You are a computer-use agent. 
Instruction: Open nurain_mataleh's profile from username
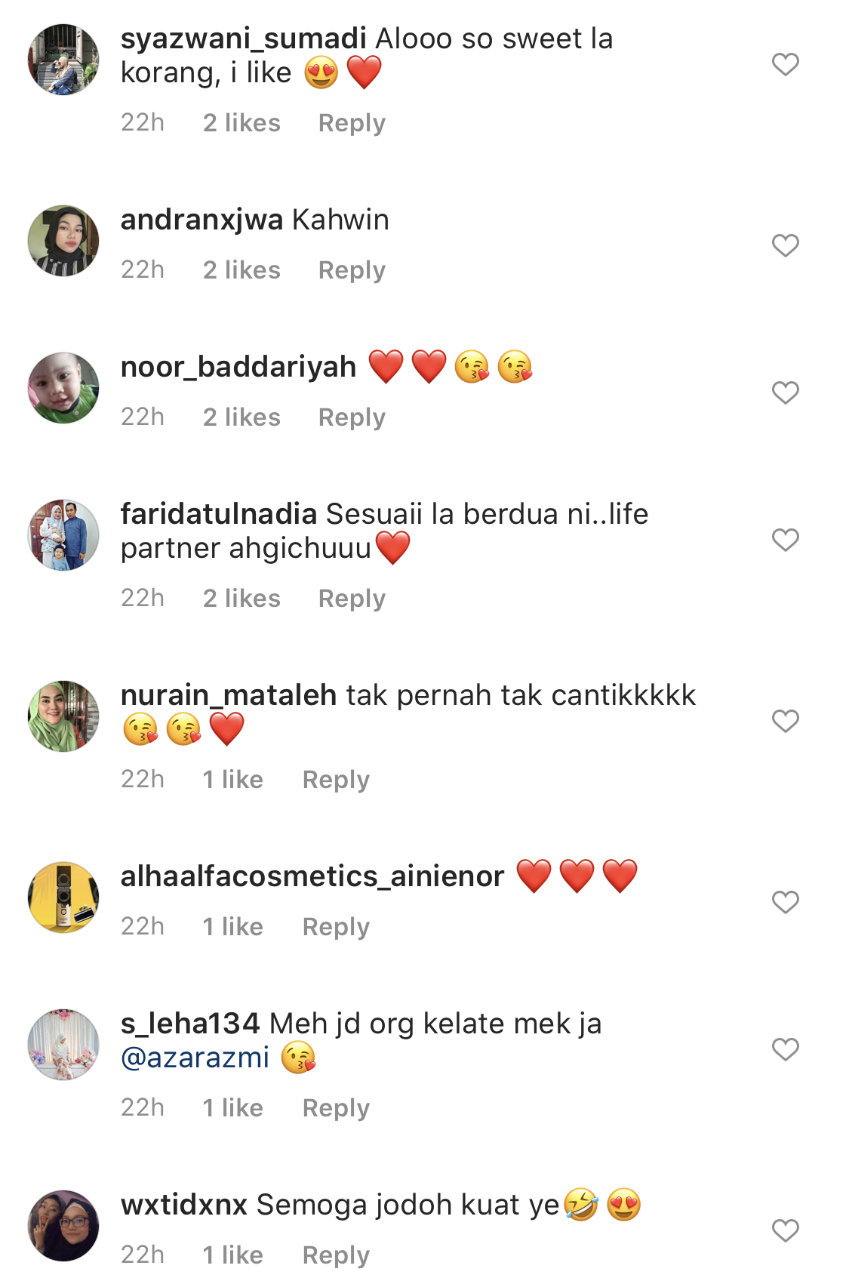229,695
